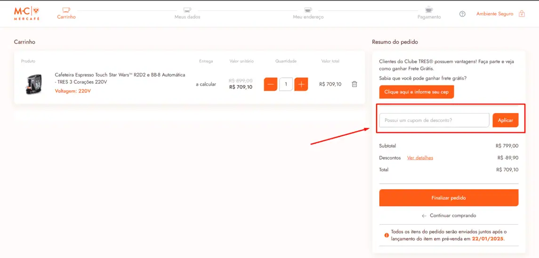Decrease quantity with the minus button
Screen dimensions: 539x258
tap(271, 84)
